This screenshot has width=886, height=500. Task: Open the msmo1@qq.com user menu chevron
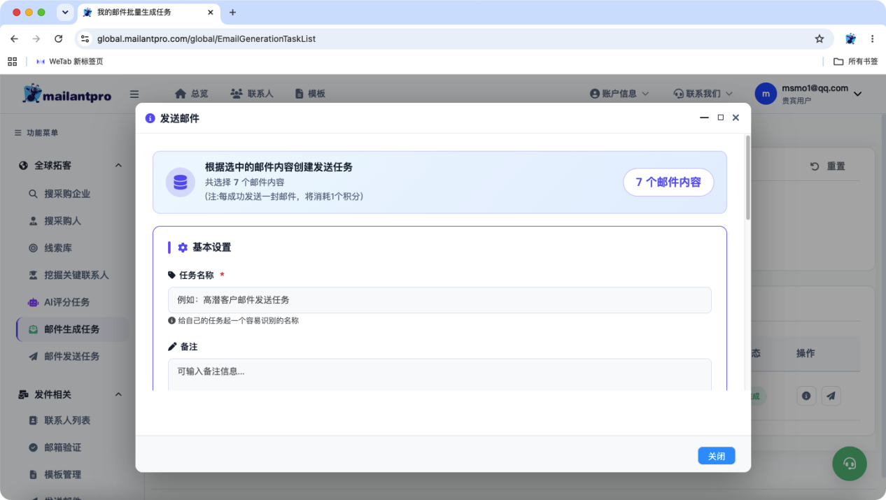point(857,94)
